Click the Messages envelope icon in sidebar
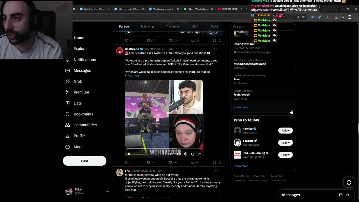Image resolution: width=359 pixels, height=202 pixels. pyautogui.click(x=67, y=70)
